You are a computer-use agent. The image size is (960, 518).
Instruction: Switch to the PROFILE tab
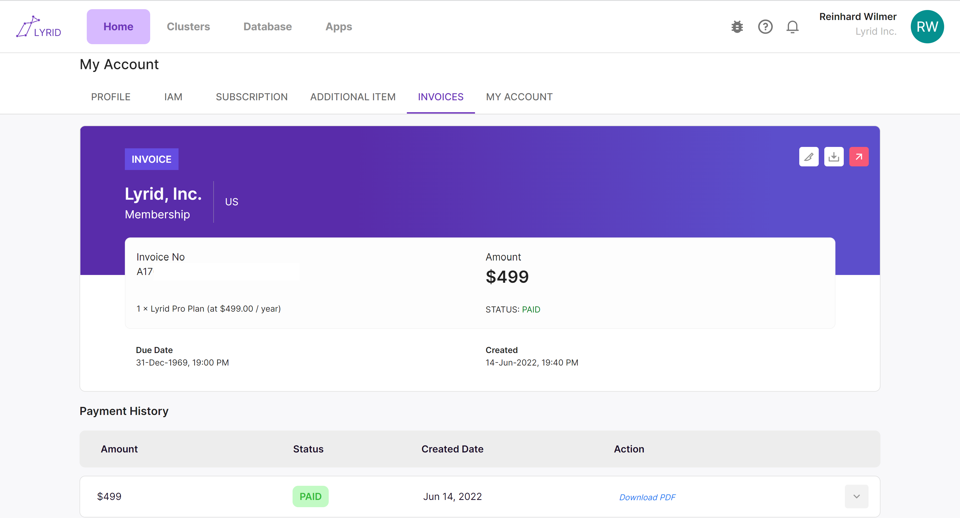[111, 97]
